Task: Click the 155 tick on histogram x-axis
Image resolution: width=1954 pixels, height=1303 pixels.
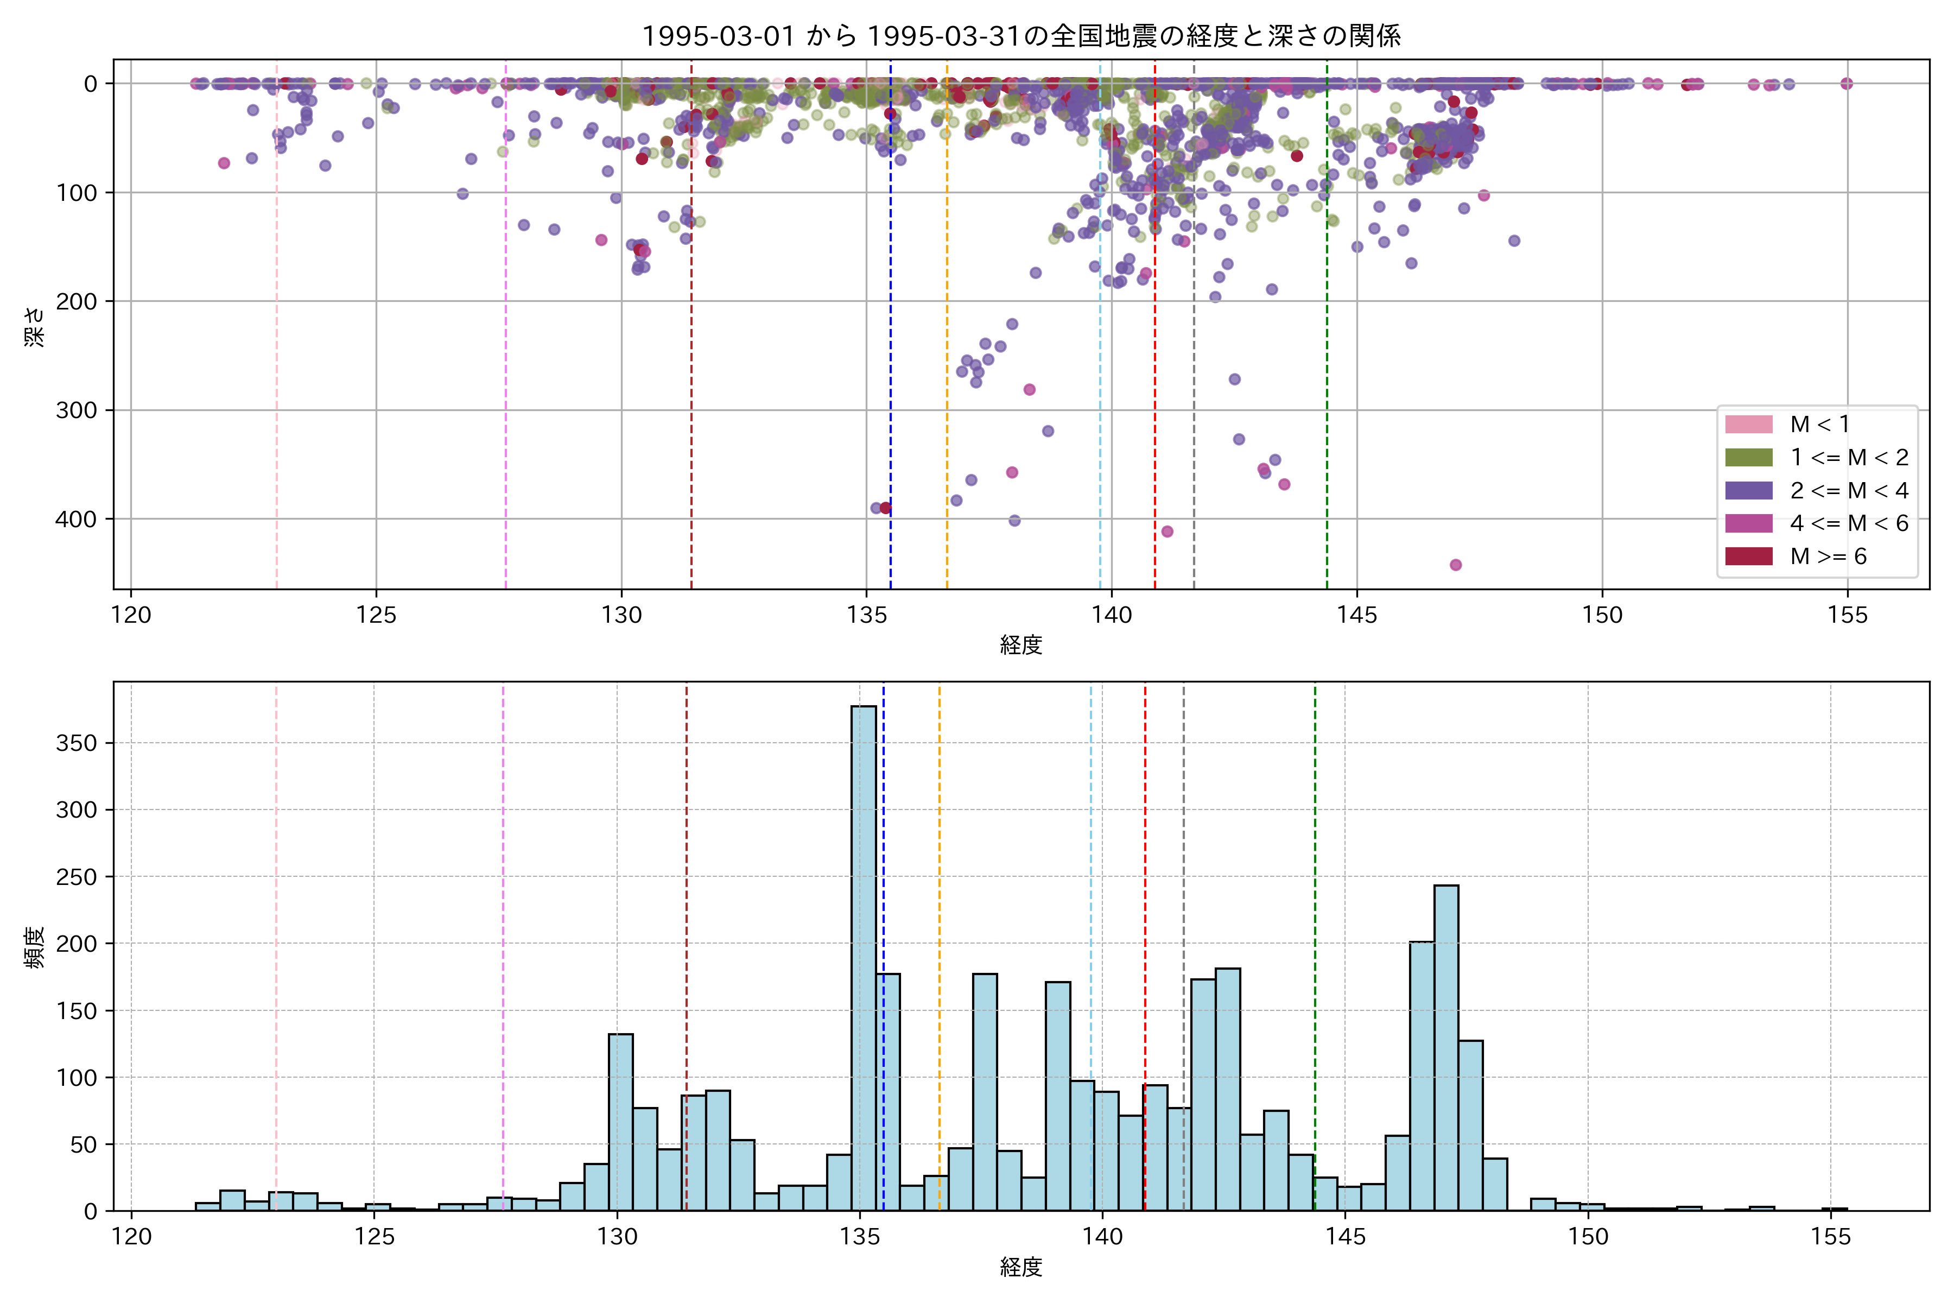Action: 1830,1237
